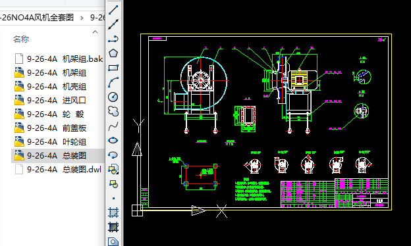The image size is (411, 246).
Task: Select the Line tool
Action: (x=113, y=10)
